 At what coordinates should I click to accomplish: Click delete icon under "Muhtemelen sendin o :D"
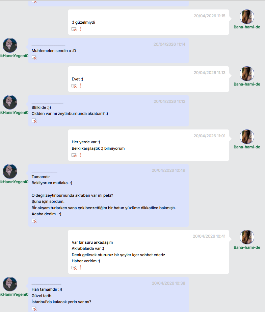coord(34,57)
